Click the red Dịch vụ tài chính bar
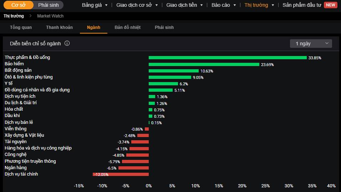Viewport: 341px width, 192px height. pyautogui.click(x=121, y=174)
